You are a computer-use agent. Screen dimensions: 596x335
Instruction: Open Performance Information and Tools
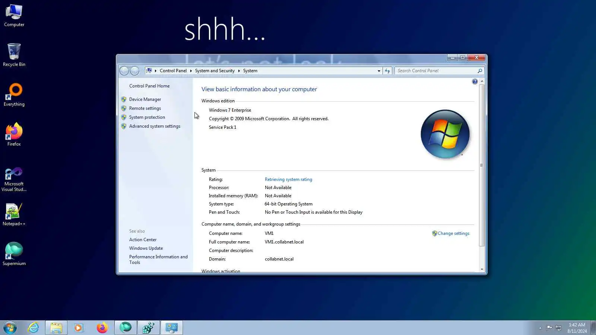tap(158, 259)
